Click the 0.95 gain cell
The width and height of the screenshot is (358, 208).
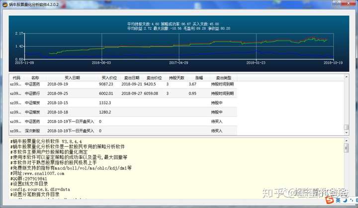click(192, 94)
